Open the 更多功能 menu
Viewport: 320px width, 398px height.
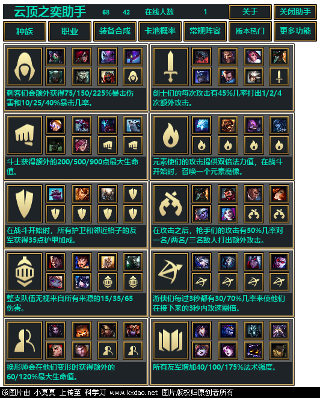click(295, 31)
